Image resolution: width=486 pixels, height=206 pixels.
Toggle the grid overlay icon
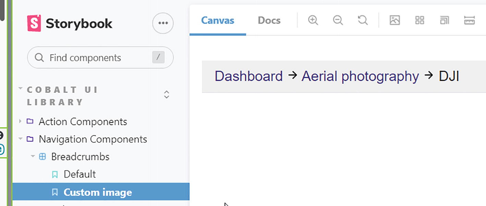[420, 20]
